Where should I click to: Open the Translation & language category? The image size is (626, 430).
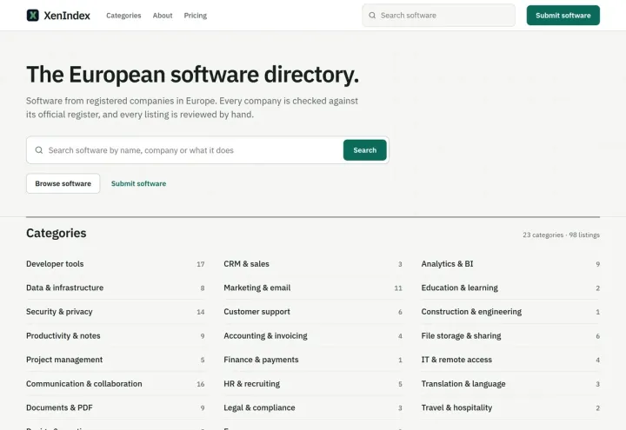click(x=510, y=384)
